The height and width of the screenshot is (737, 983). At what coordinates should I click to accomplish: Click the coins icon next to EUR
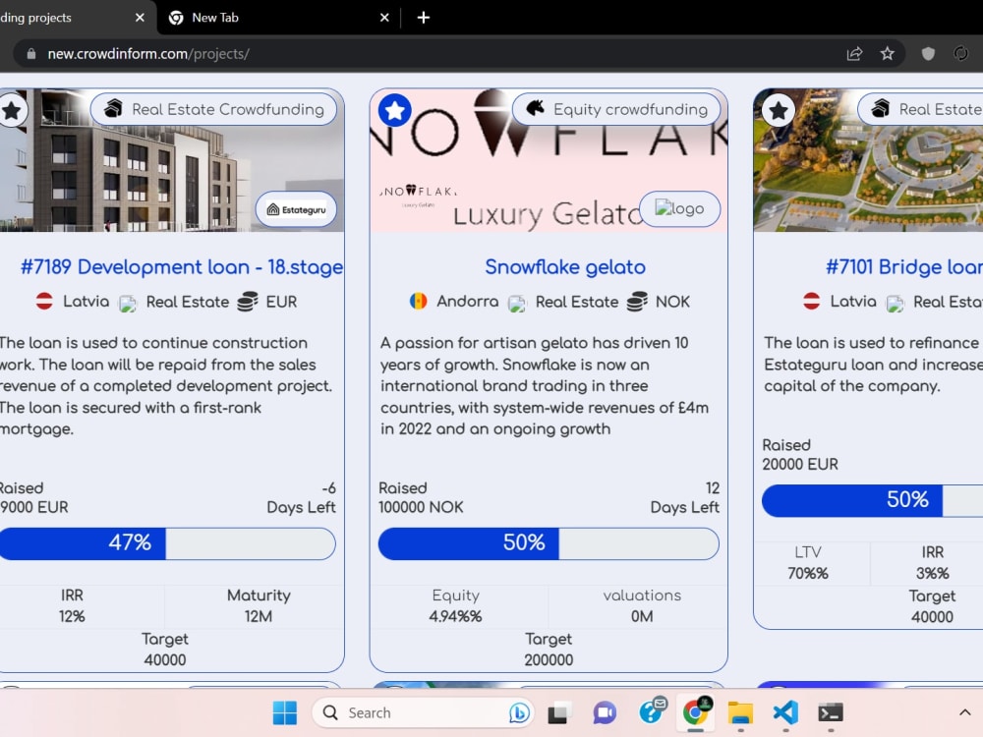[248, 302]
